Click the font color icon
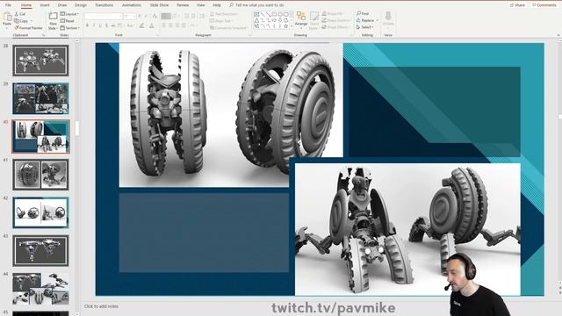Image resolution: width=562 pixels, height=316 pixels. point(152,25)
